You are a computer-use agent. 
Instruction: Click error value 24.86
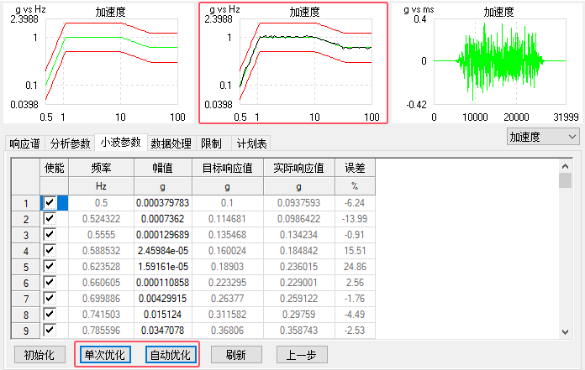click(x=355, y=267)
